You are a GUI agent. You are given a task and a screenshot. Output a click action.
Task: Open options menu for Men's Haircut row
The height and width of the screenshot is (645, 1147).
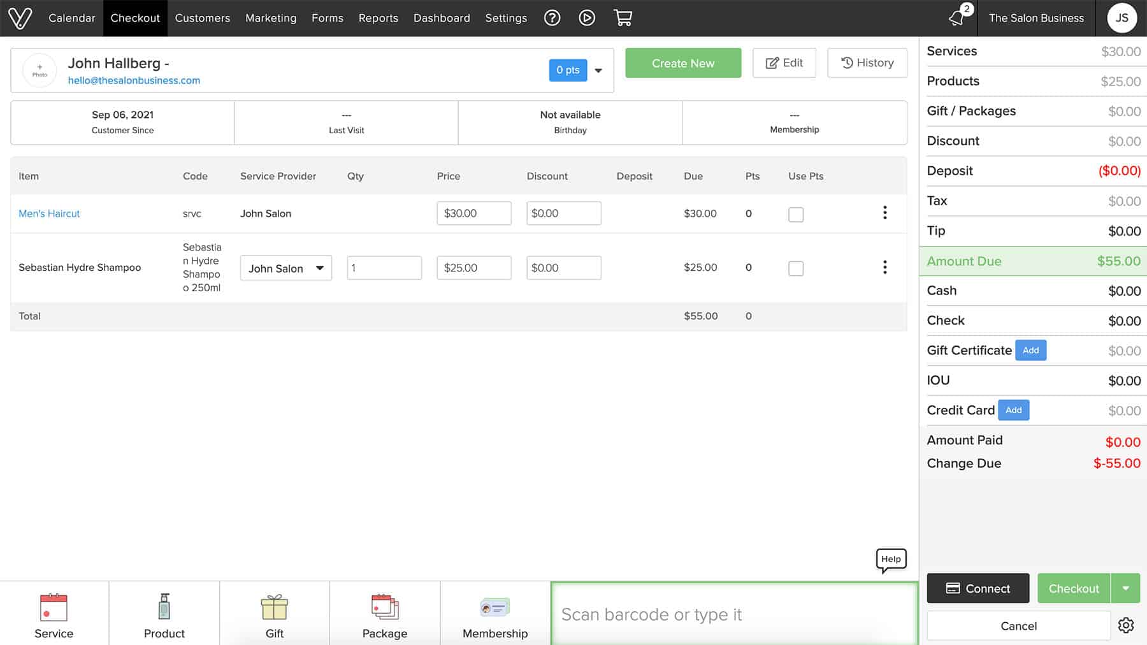[884, 213]
